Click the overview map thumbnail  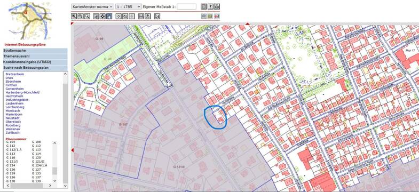point(29,21)
